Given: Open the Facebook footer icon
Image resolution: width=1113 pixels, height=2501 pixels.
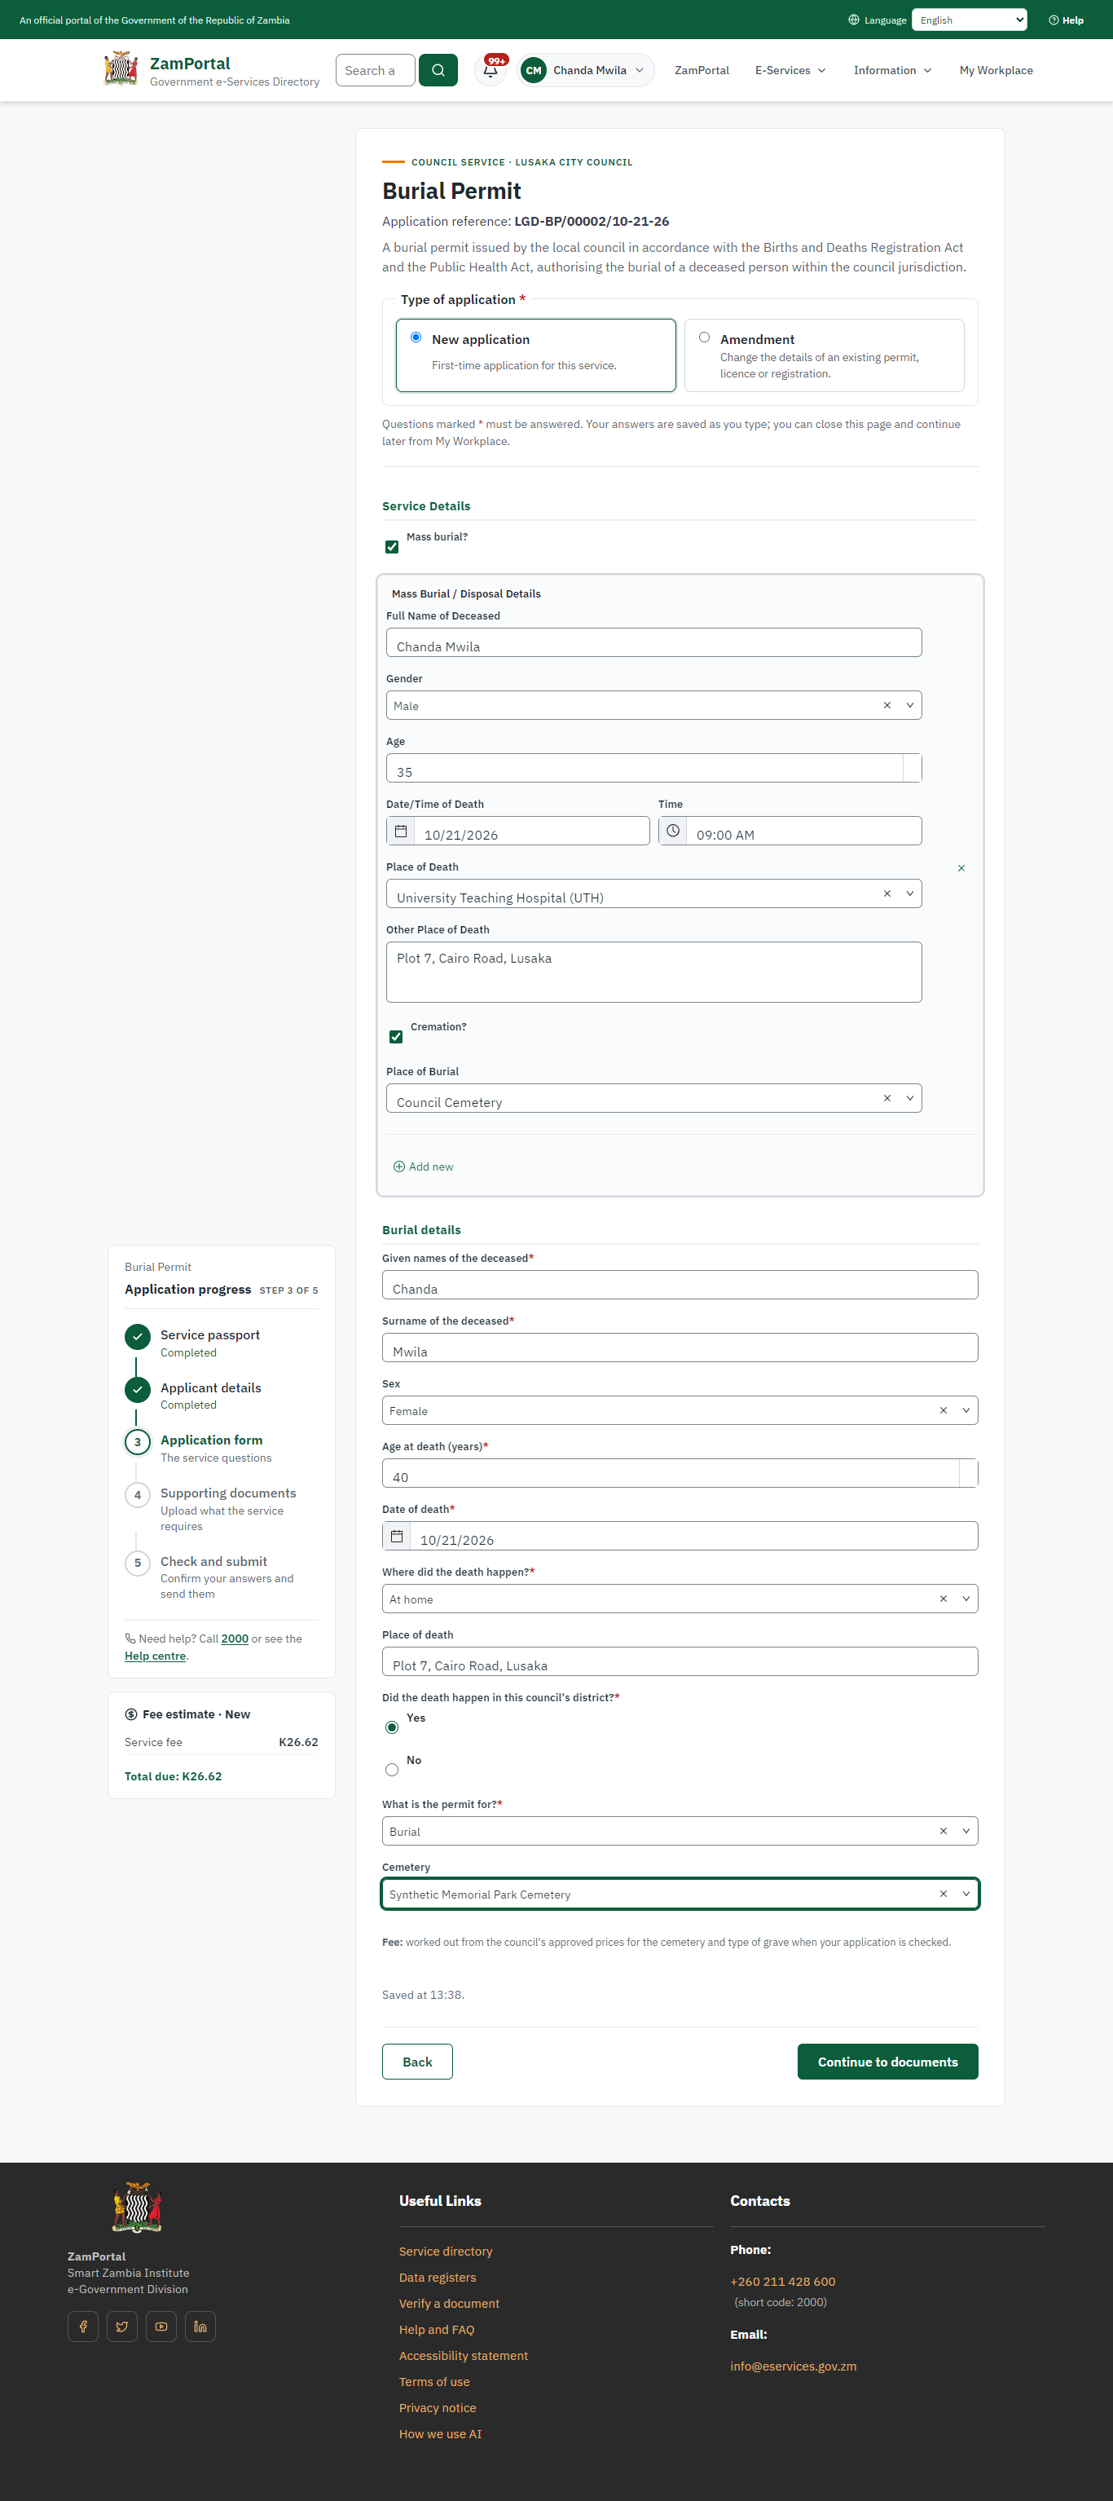Looking at the screenshot, I should point(83,2327).
